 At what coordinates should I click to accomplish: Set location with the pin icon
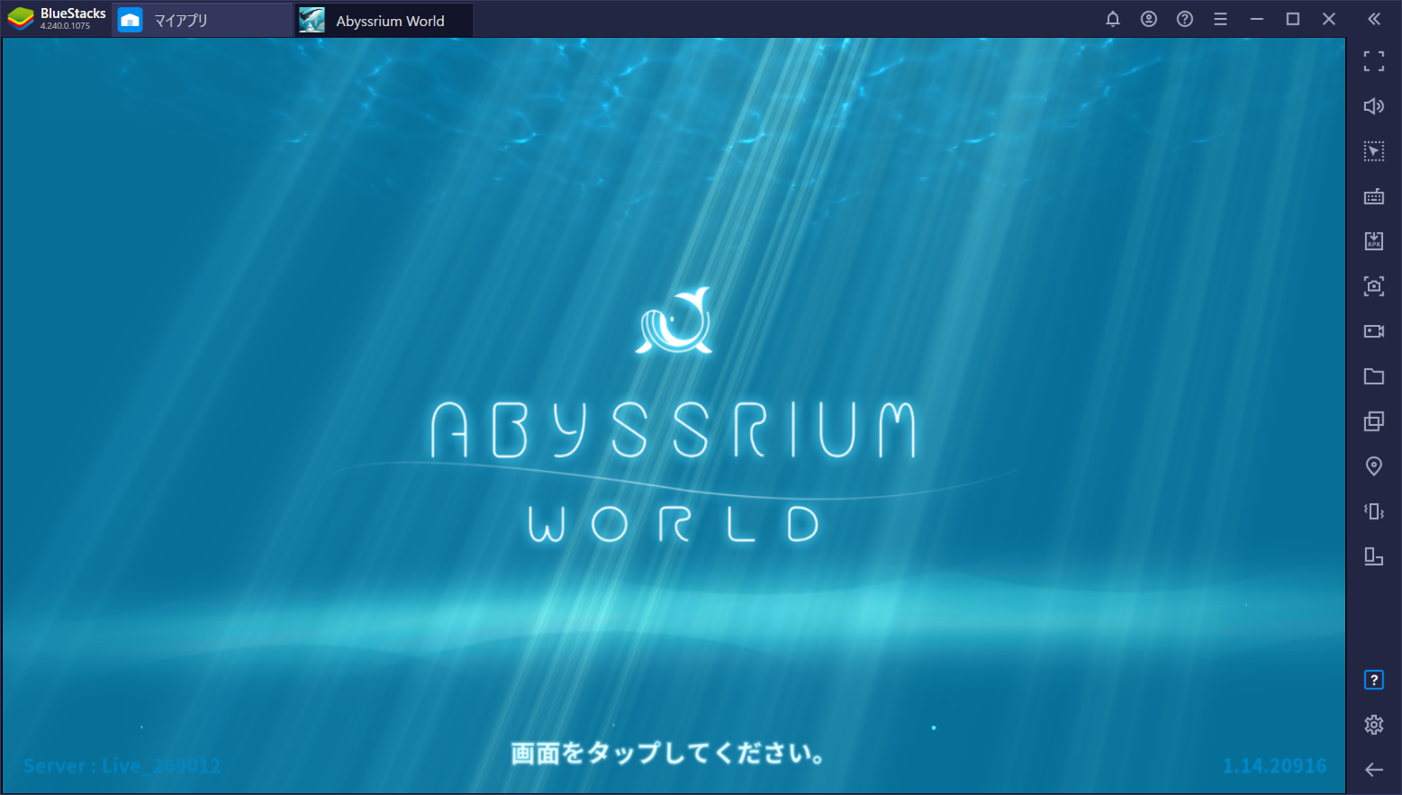point(1374,466)
